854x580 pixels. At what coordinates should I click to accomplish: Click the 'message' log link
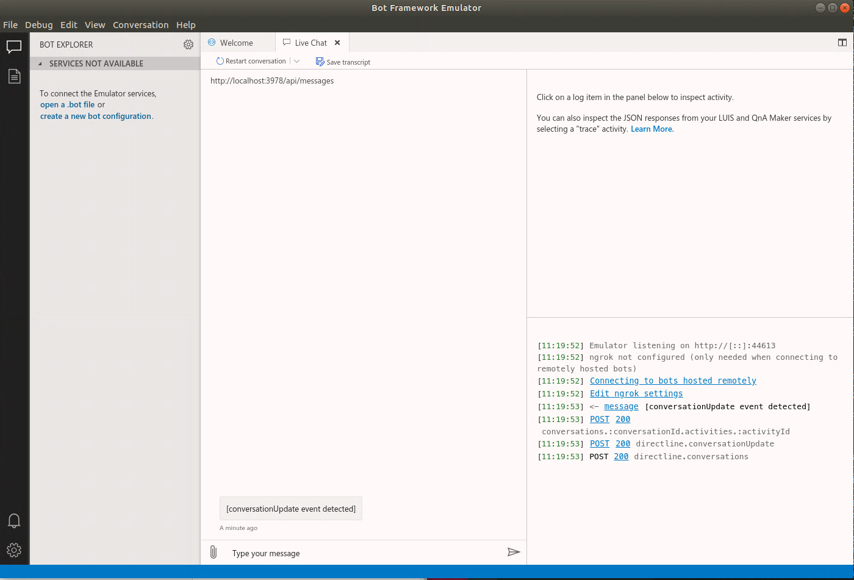(x=621, y=406)
